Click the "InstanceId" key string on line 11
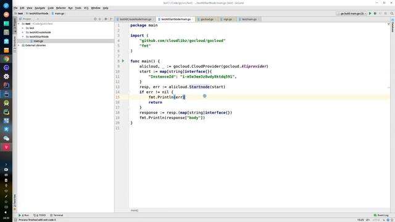 click(162, 76)
